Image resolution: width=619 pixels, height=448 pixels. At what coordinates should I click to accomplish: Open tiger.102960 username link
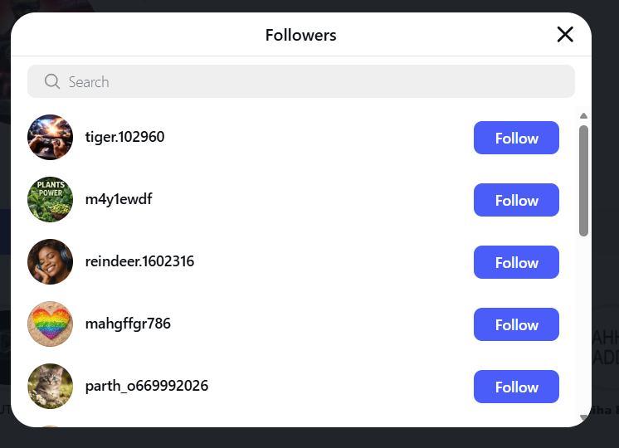[124, 137]
